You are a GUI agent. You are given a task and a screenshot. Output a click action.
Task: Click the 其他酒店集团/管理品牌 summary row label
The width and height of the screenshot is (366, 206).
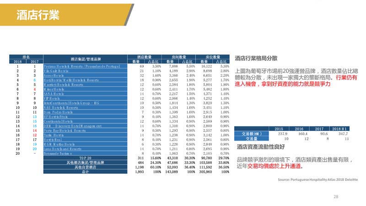[85, 163]
